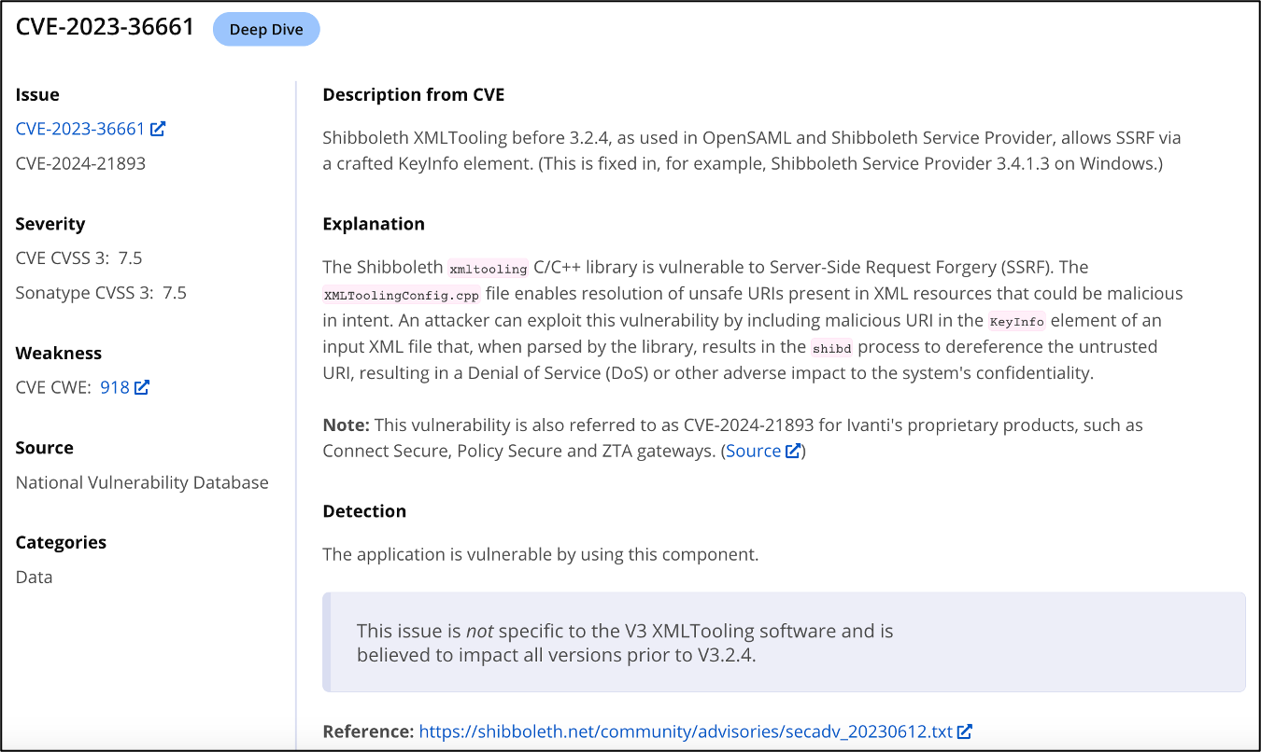1261x752 pixels.
Task: Open the CVE-2023-36661 issue link
Action: (80, 129)
